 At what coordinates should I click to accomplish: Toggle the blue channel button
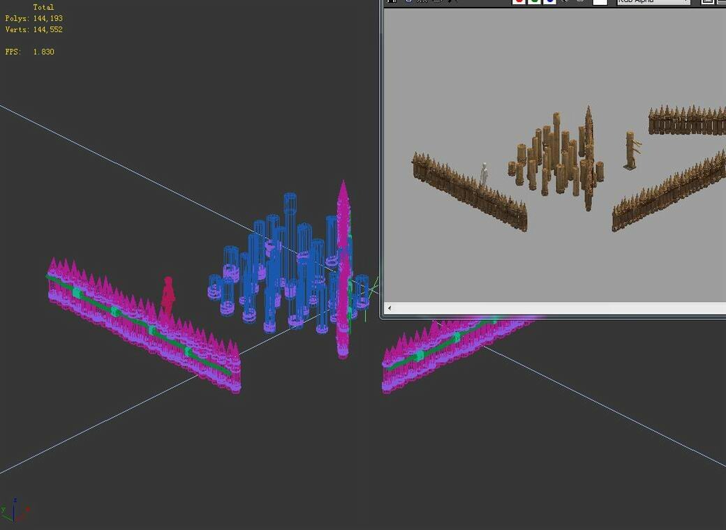(x=549, y=1)
